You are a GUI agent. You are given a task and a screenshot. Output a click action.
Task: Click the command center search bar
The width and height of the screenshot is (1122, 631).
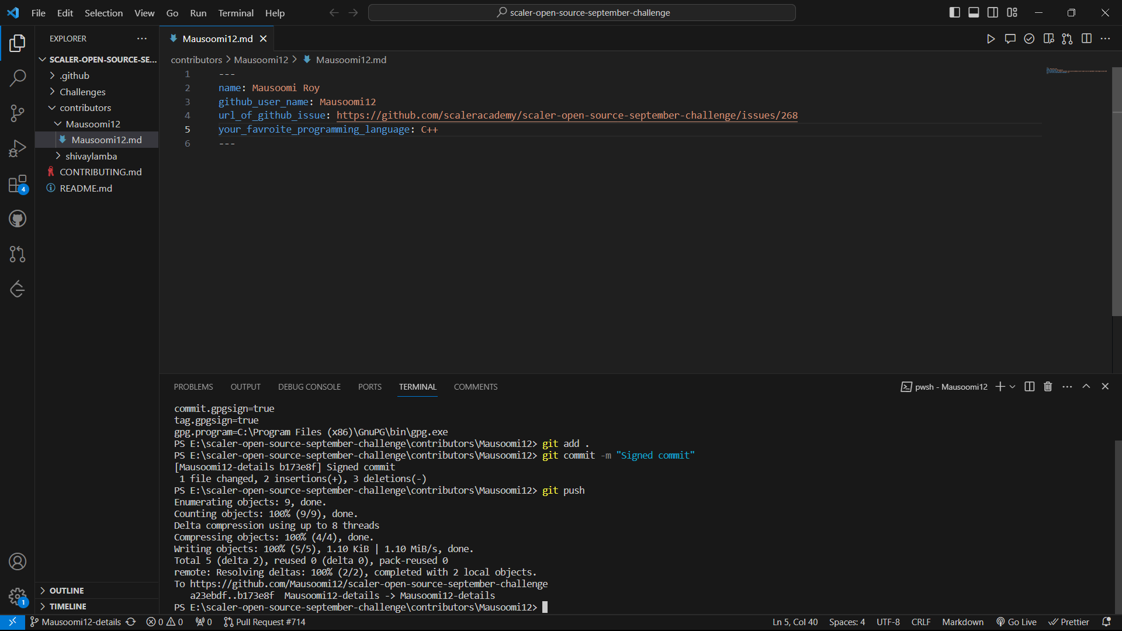[582, 12]
